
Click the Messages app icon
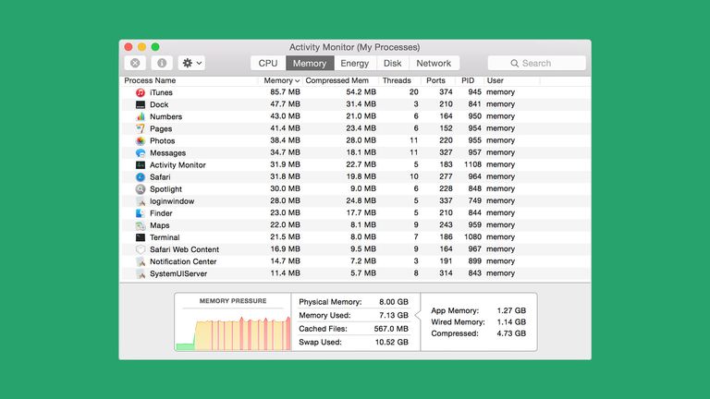(141, 153)
